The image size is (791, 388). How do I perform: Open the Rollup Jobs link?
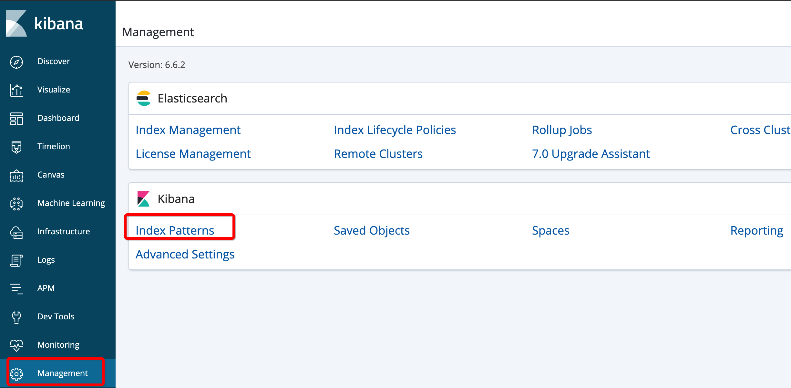point(562,130)
